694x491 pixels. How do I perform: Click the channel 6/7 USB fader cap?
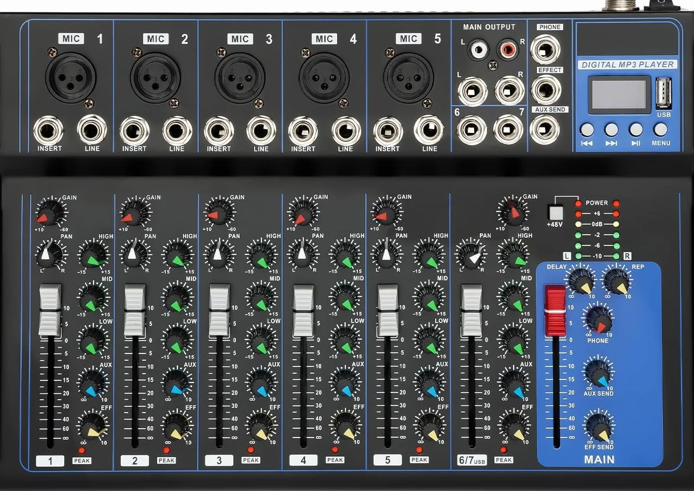[471, 310]
